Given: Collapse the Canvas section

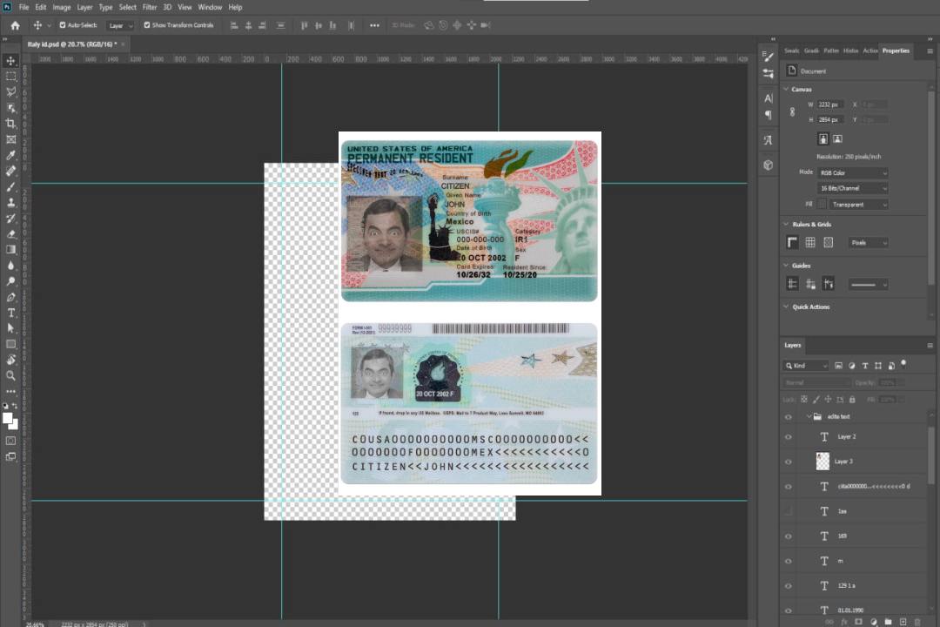Looking at the screenshot, I should 787,89.
